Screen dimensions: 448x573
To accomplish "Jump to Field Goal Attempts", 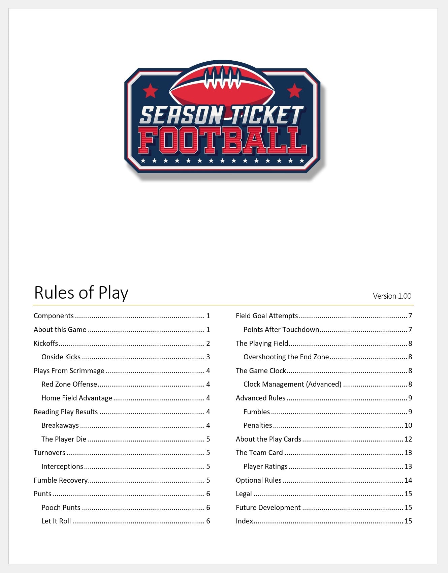I will point(267,316).
